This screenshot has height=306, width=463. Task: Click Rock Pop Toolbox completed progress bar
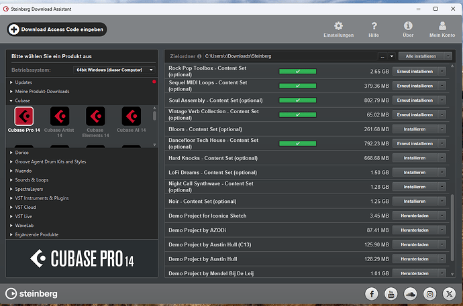pyautogui.click(x=298, y=71)
